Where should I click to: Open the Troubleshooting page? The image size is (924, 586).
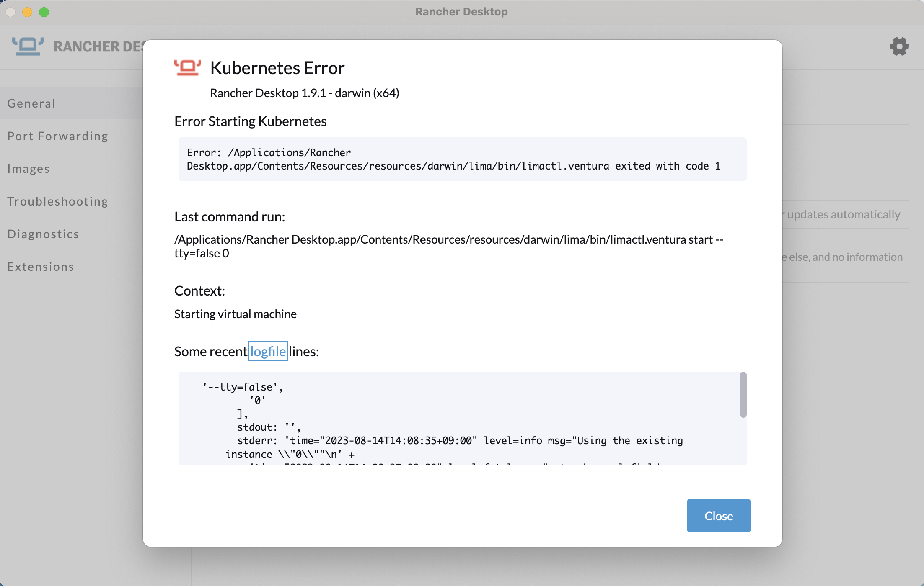tap(58, 201)
